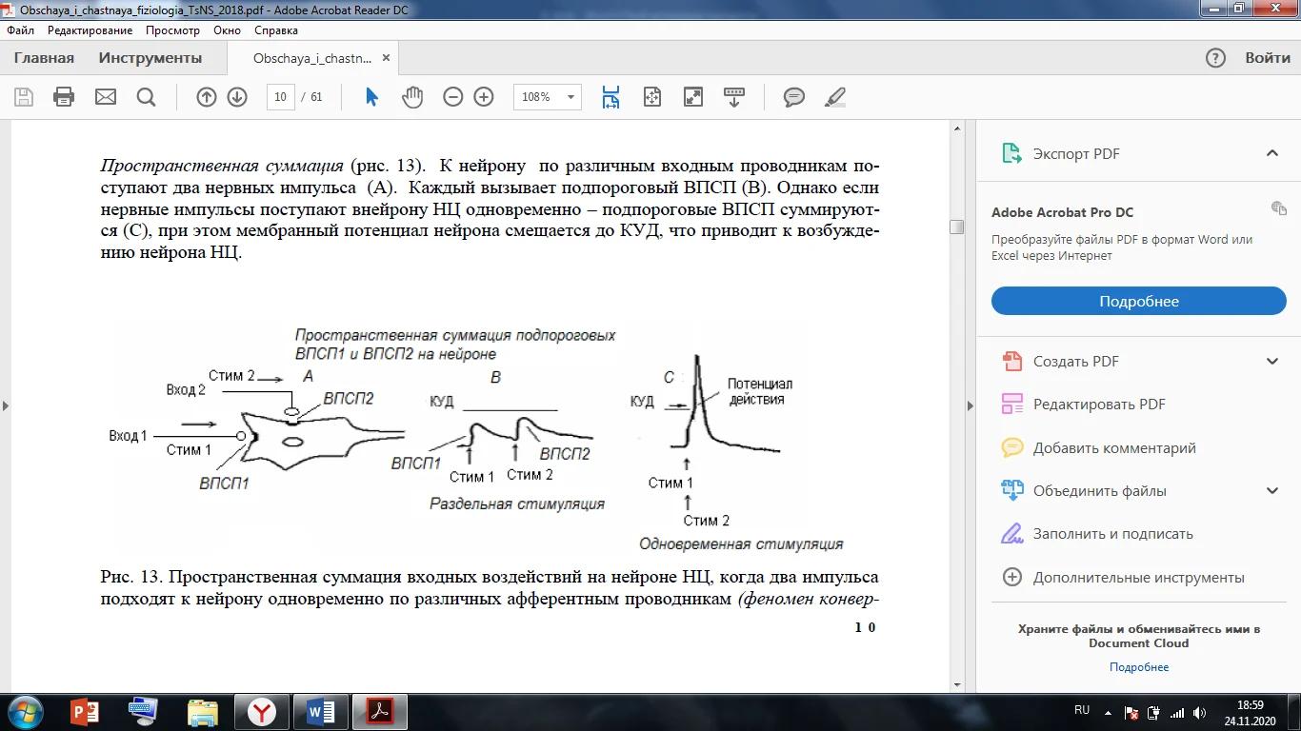Image resolution: width=1301 pixels, height=731 pixels.
Task: Select the highlighter text tool
Action: click(x=834, y=97)
